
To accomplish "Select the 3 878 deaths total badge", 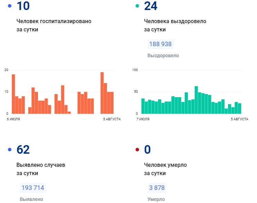I will (x=157, y=188).
